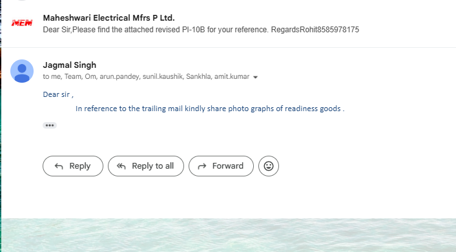This screenshot has width=456, height=252.
Task: Click the "Dear sir ," greeting text
Action: (58, 94)
